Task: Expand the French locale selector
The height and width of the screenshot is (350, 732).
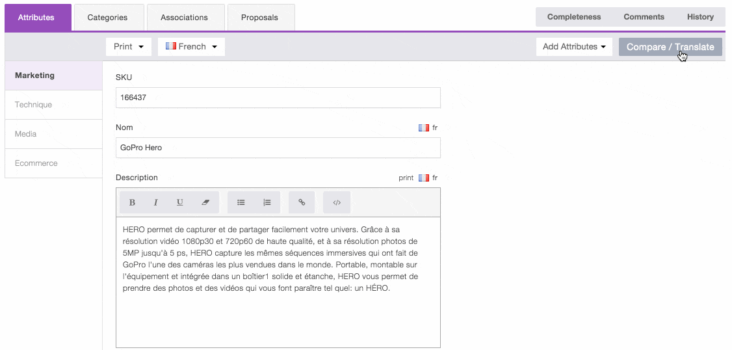Action: (191, 47)
